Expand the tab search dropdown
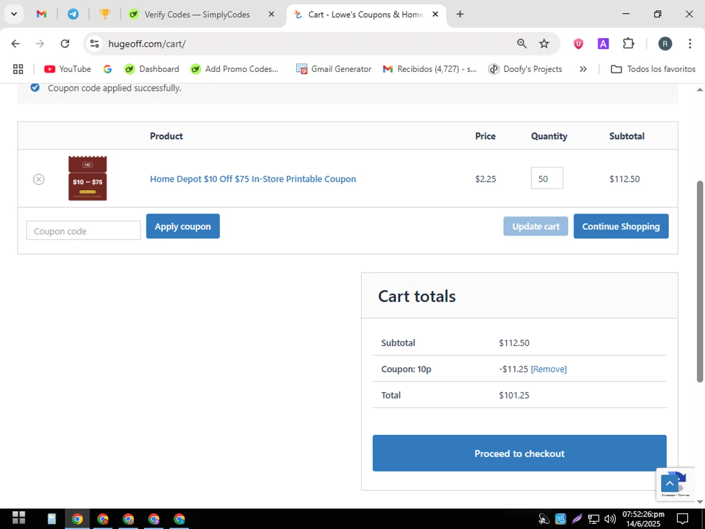Screen dimensions: 705x529 (14, 14)
